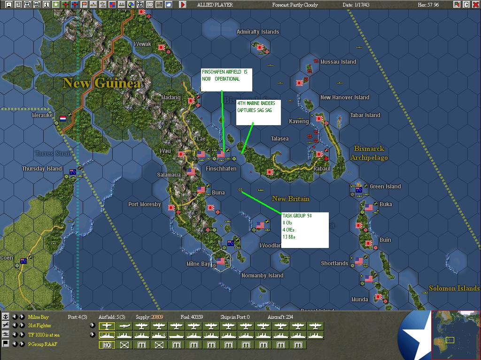The image size is (481, 360).
Task: Select the highlighted HQ land unit icon
Action: pyautogui.click(x=107, y=345)
